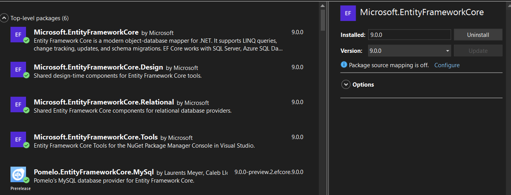Click the Microsoft.EntityFrameworkCore.Design EF icon
This screenshot has width=511, height=195.
[x=18, y=70]
